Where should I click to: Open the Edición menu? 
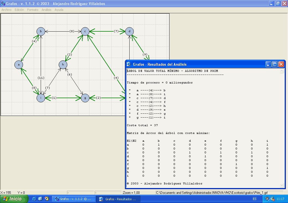coord(19,10)
